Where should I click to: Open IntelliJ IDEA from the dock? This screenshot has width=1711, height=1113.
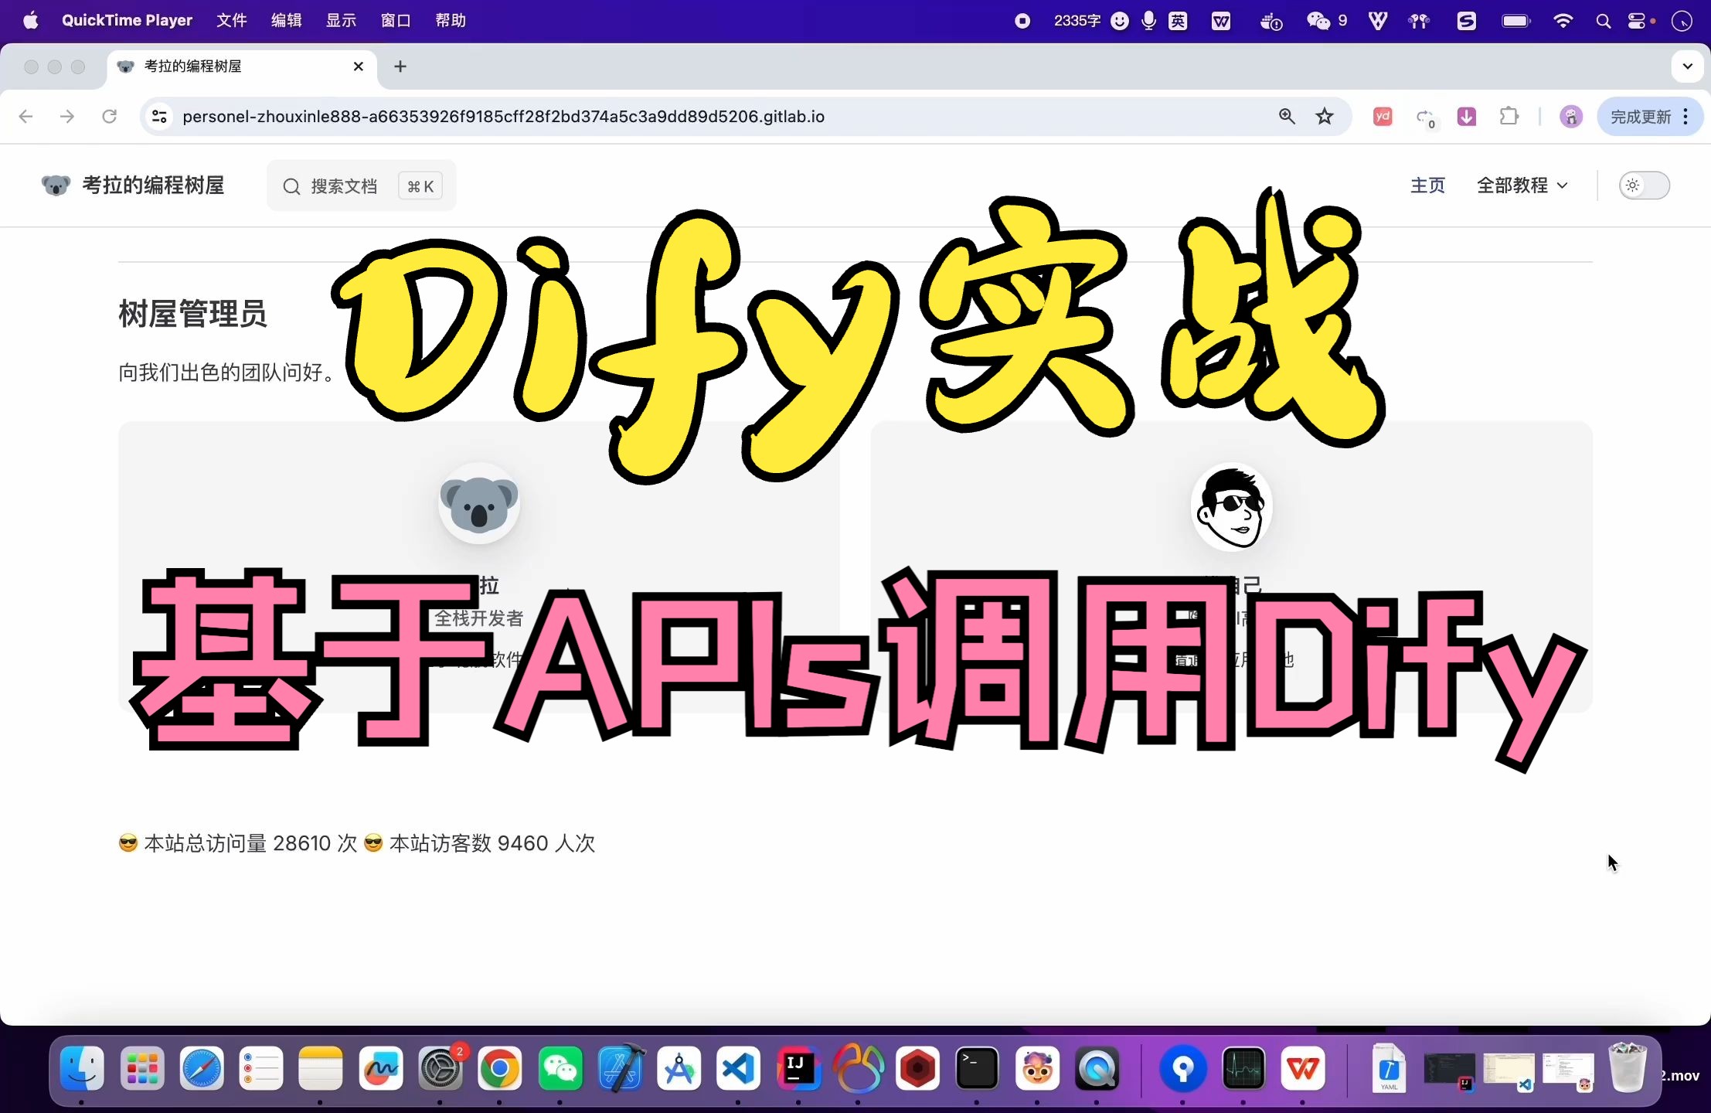(x=798, y=1069)
